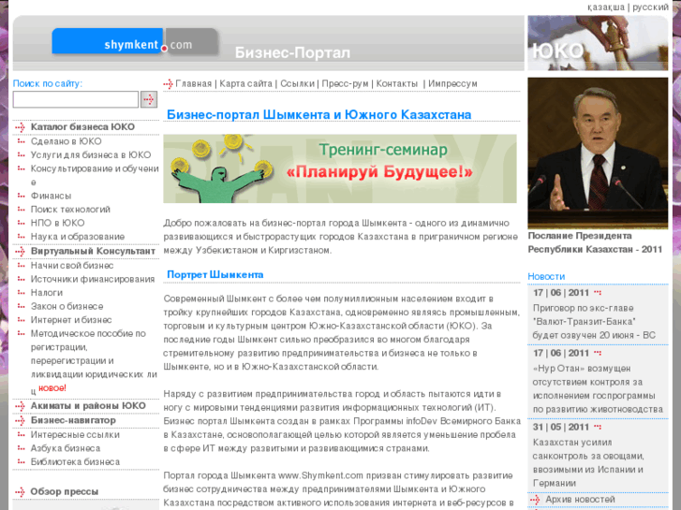Screen dimensions: 681x510
Task: Click the Тренинг-семинар Планируй Будущее banner
Action: click(x=340, y=168)
